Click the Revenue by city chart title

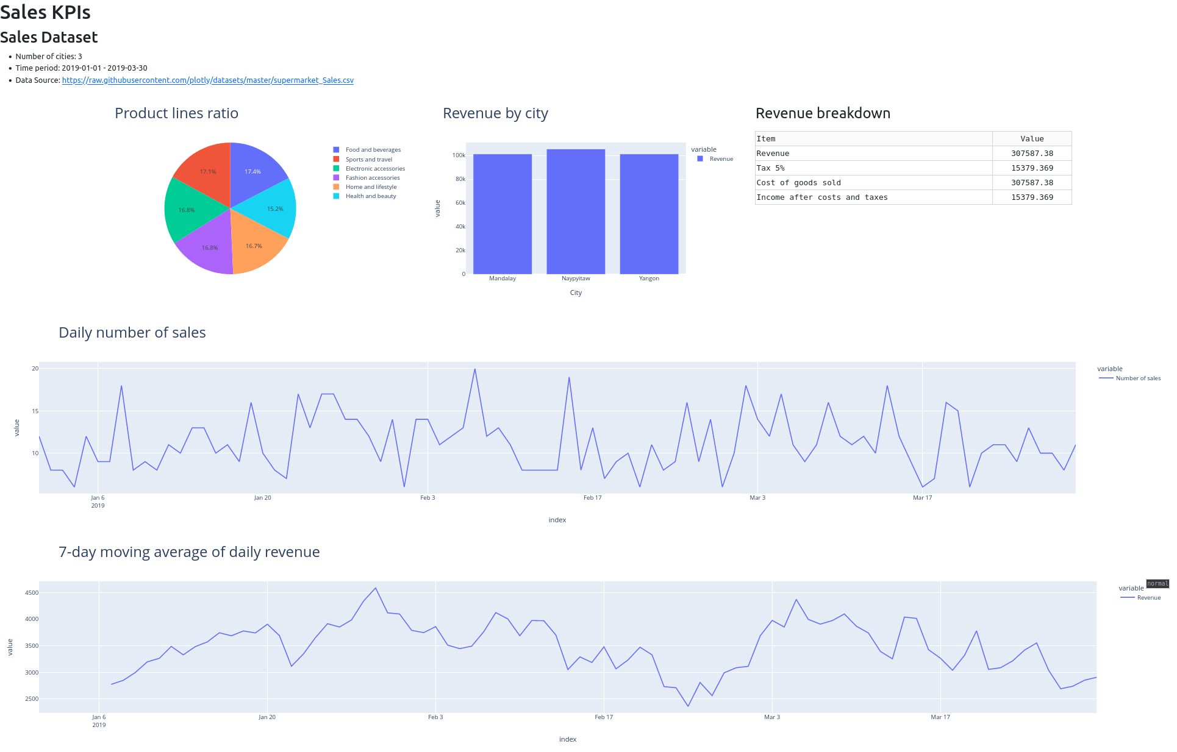click(x=496, y=113)
